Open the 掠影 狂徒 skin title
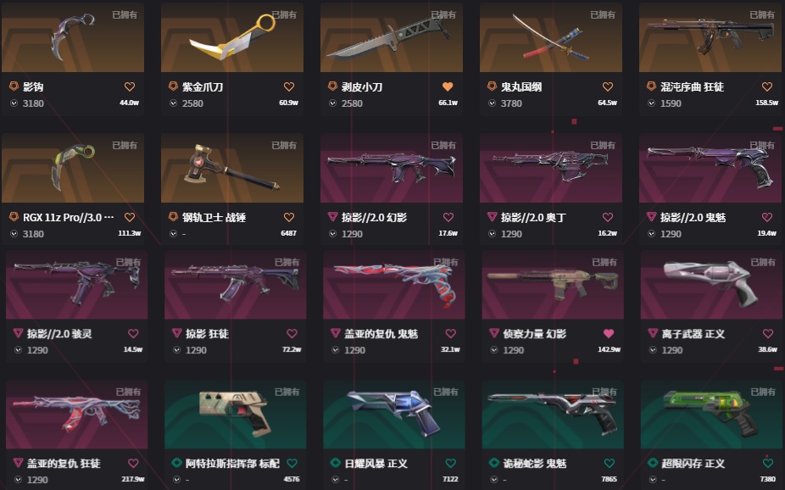This screenshot has height=490, width=785. (207, 334)
